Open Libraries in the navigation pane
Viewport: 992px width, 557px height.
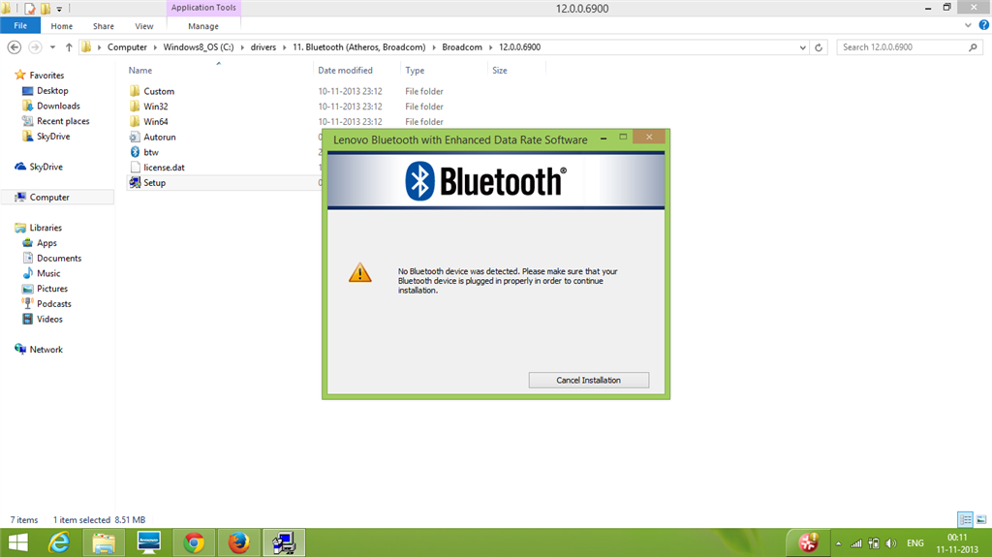46,228
